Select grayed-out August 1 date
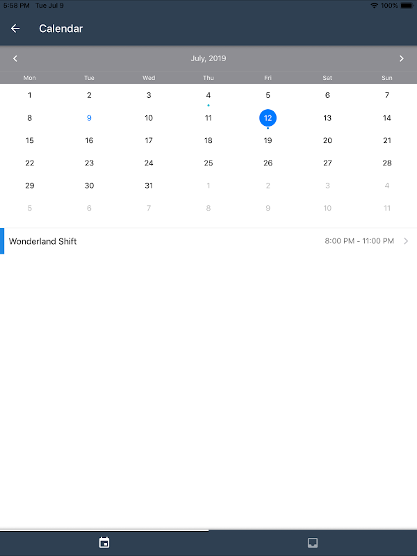The height and width of the screenshot is (556, 417). point(208,186)
